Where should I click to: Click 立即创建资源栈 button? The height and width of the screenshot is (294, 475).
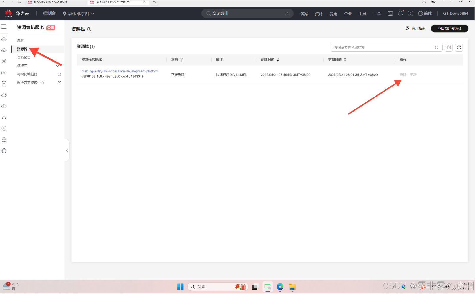449,29
